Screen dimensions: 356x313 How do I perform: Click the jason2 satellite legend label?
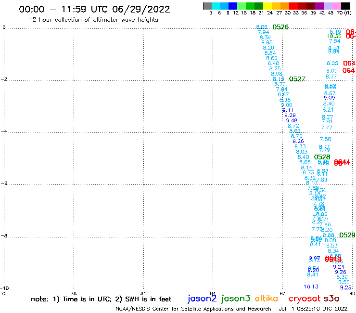point(202,299)
